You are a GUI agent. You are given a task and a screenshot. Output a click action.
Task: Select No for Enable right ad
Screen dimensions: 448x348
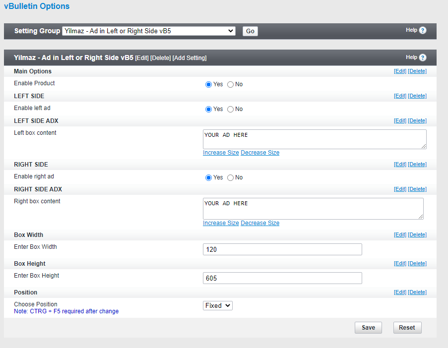coord(230,177)
